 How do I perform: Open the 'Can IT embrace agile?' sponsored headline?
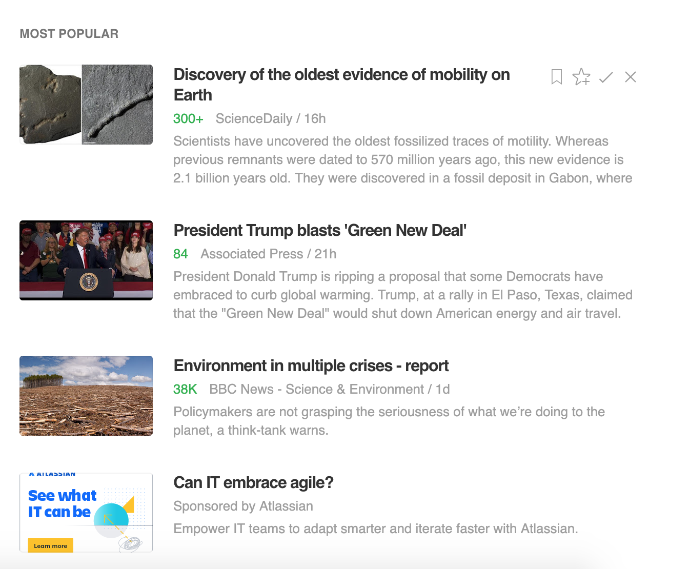253,483
